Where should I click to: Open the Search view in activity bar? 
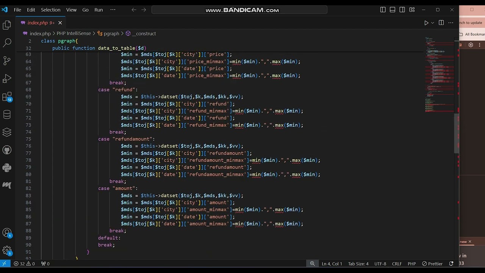(x=7, y=42)
